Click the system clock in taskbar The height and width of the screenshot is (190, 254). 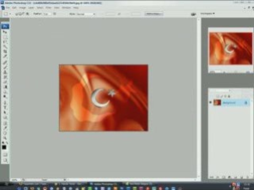[246, 184]
